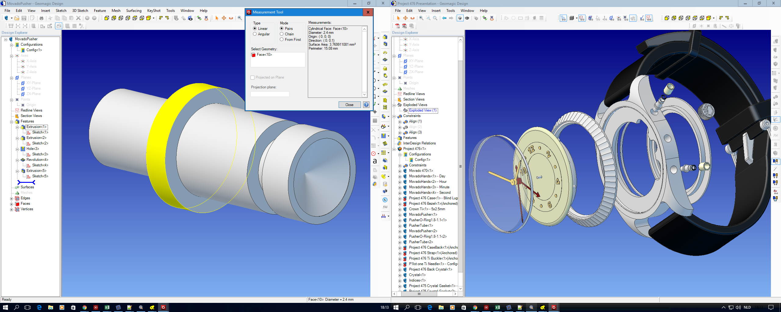Open Feature menu in MovadoPusher window
The height and width of the screenshot is (312, 781).
click(x=100, y=11)
